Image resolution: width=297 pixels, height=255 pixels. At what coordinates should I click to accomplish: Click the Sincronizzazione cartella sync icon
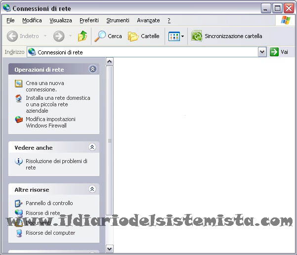pos(197,36)
